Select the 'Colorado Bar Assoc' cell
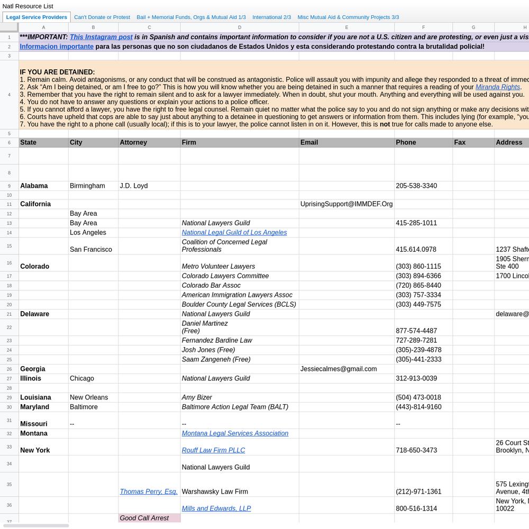The width and height of the screenshot is (529, 529). (x=240, y=286)
